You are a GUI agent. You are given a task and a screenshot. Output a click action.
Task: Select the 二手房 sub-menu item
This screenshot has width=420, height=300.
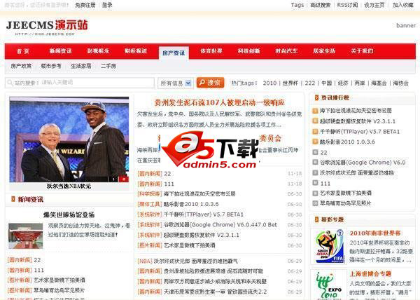tap(108, 66)
